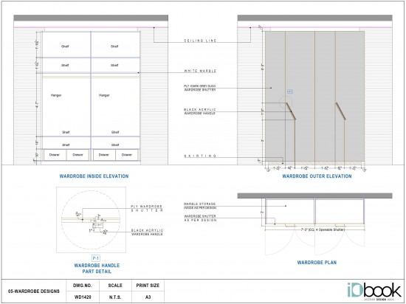Click the SCALE header cell
Image resolution: width=406 pixels, height=304 pixels.
(x=115, y=286)
